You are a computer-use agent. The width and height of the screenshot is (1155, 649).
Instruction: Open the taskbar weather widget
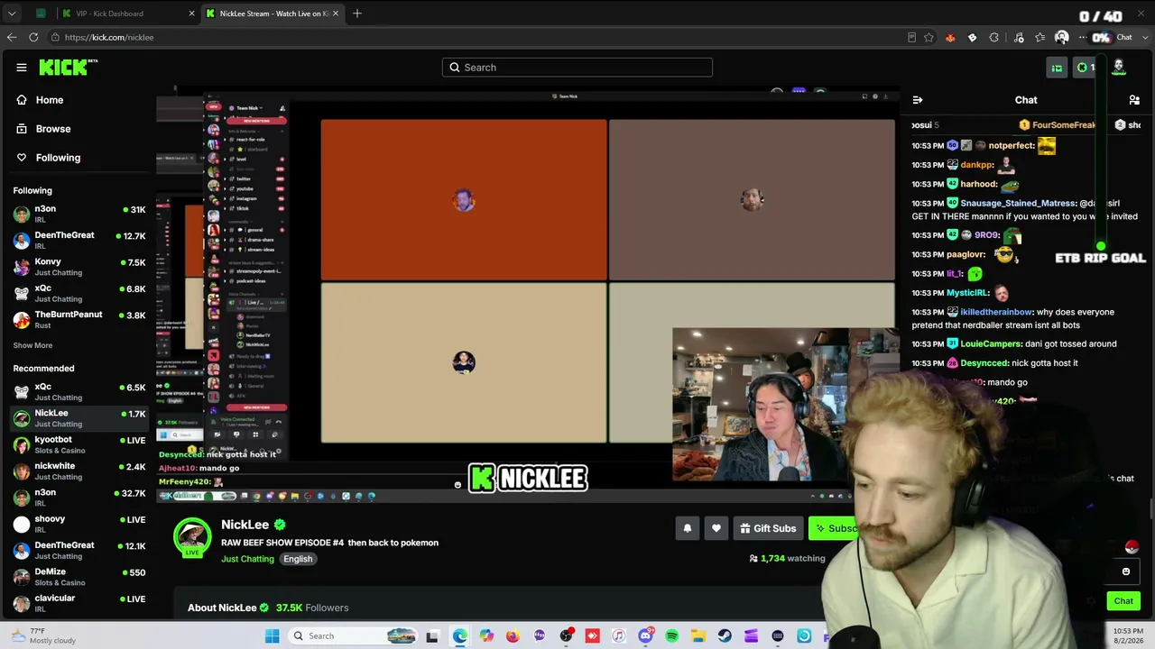point(43,635)
